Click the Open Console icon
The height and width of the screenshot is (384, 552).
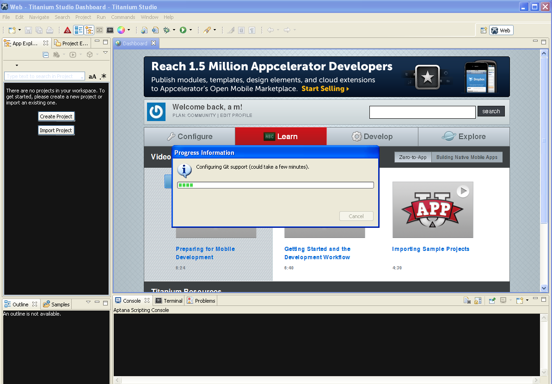pyautogui.click(x=520, y=300)
